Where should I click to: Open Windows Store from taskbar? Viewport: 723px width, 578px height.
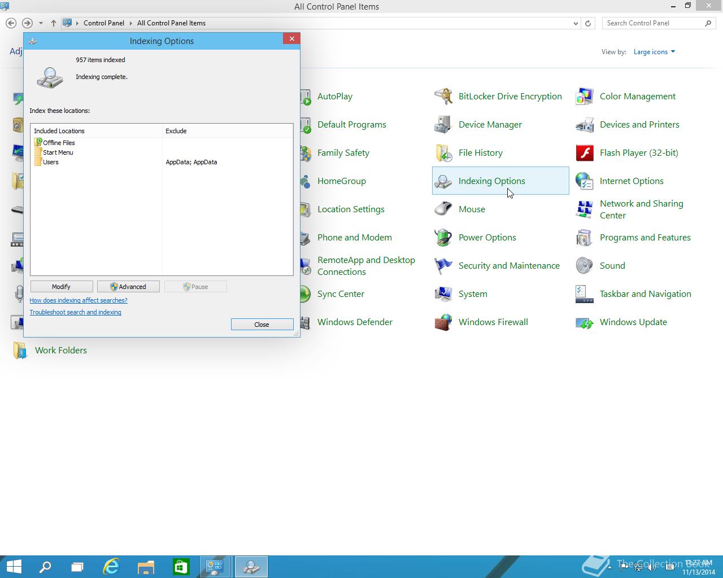click(x=181, y=567)
